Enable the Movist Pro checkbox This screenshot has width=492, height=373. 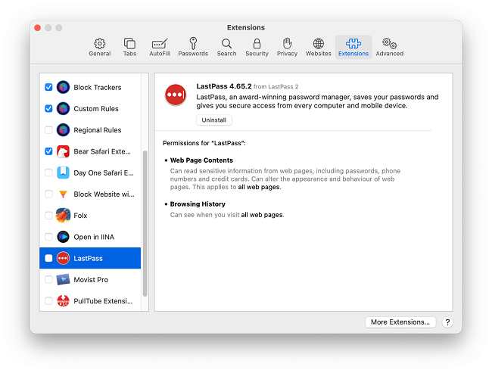[48, 279]
